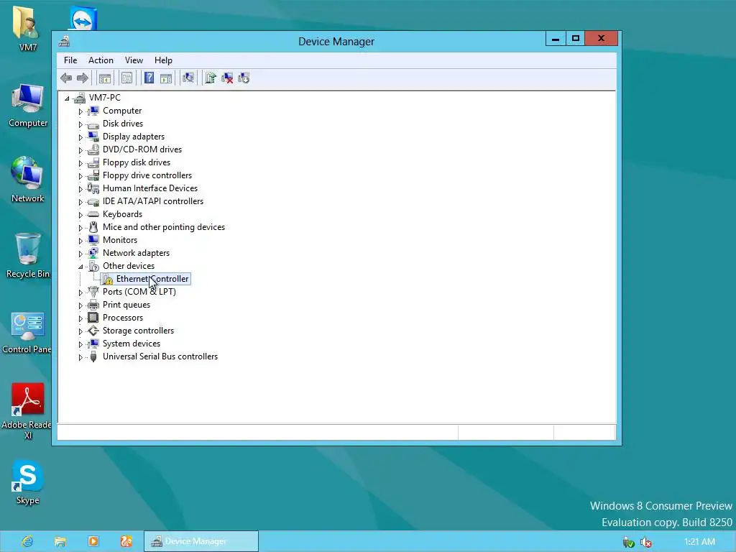Open the Properties toolbar button

point(126,78)
